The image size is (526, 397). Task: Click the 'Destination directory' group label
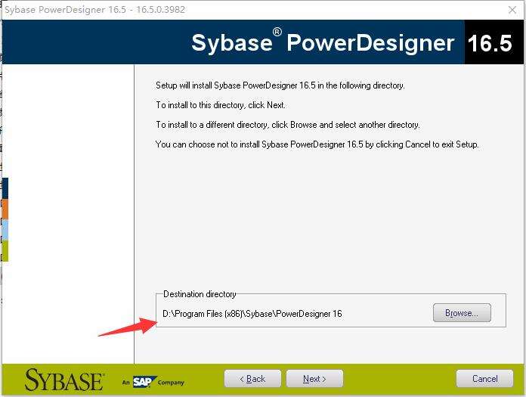coord(200,294)
